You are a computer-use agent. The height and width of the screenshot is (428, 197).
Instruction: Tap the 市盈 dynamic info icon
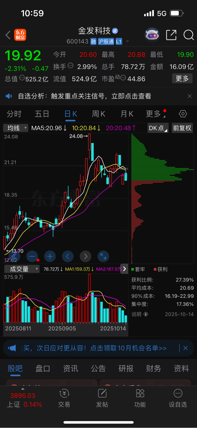pyautogui.click(x=123, y=77)
